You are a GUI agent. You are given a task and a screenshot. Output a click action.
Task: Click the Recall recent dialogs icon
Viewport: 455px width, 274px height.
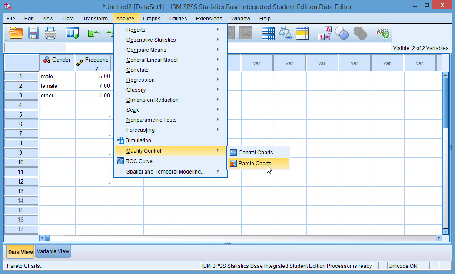[72, 33]
